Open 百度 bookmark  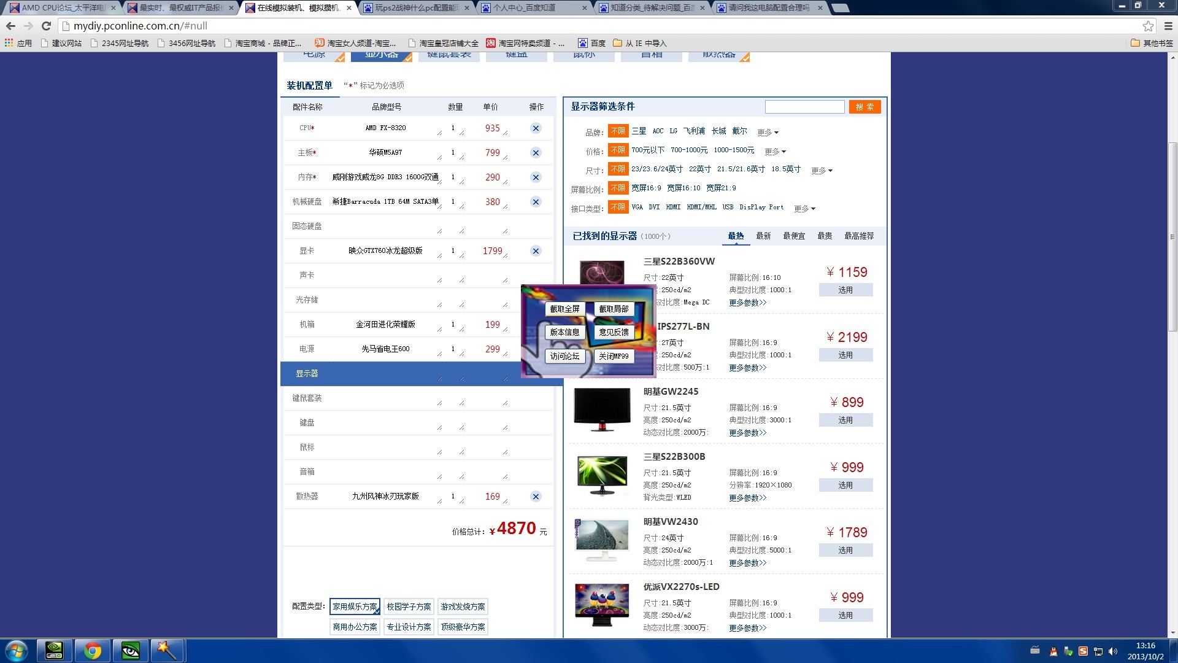pyautogui.click(x=591, y=43)
